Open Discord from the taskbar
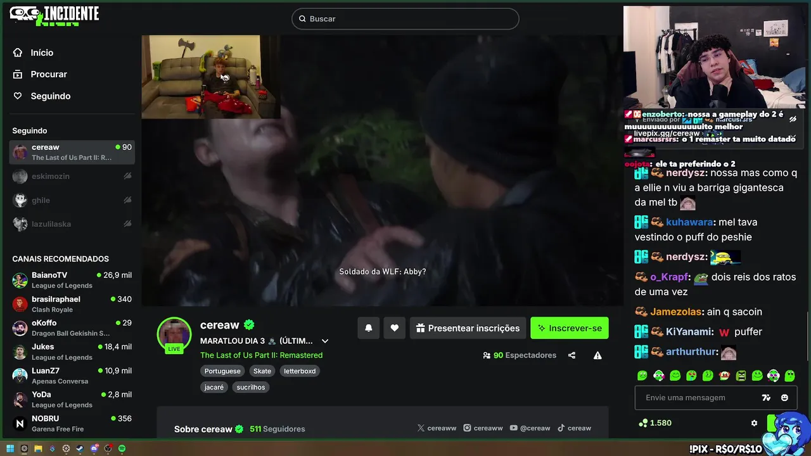 pyautogui.click(x=94, y=448)
